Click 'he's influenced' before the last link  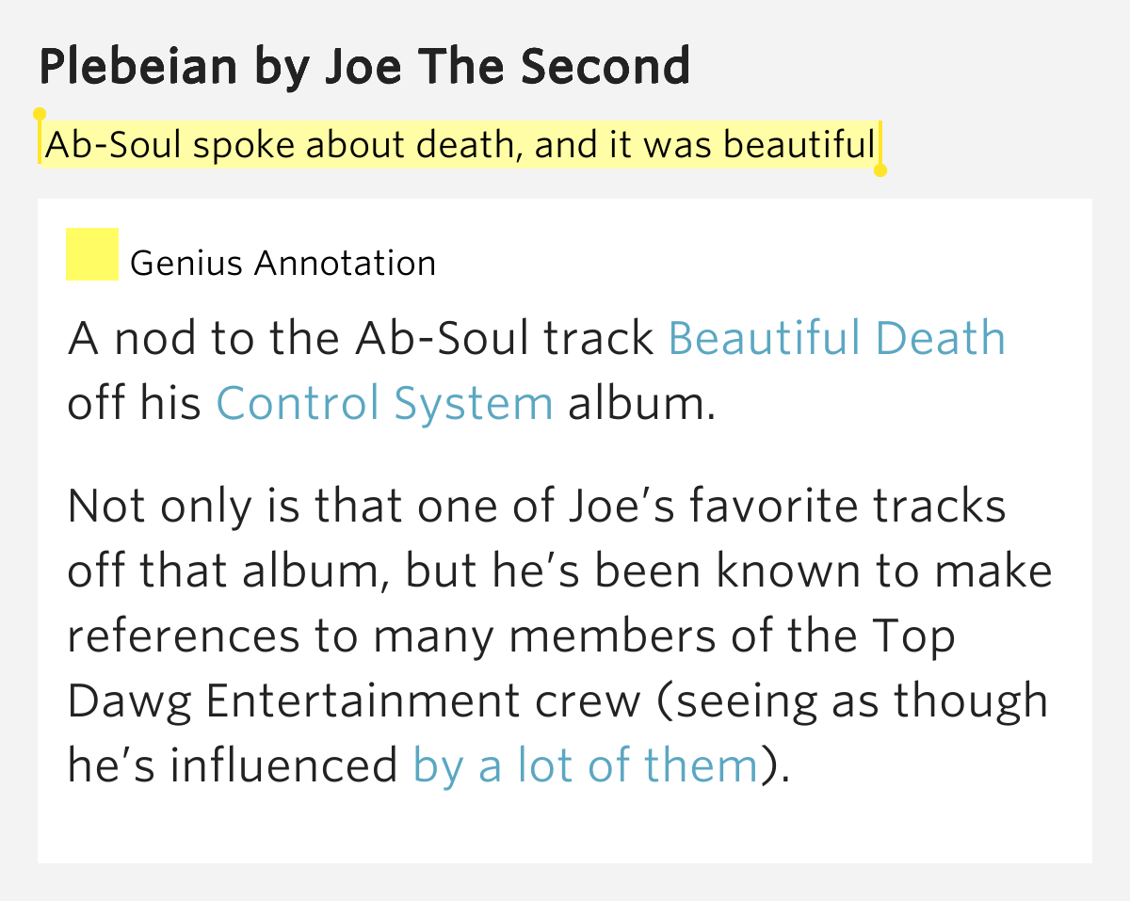[x=234, y=765]
